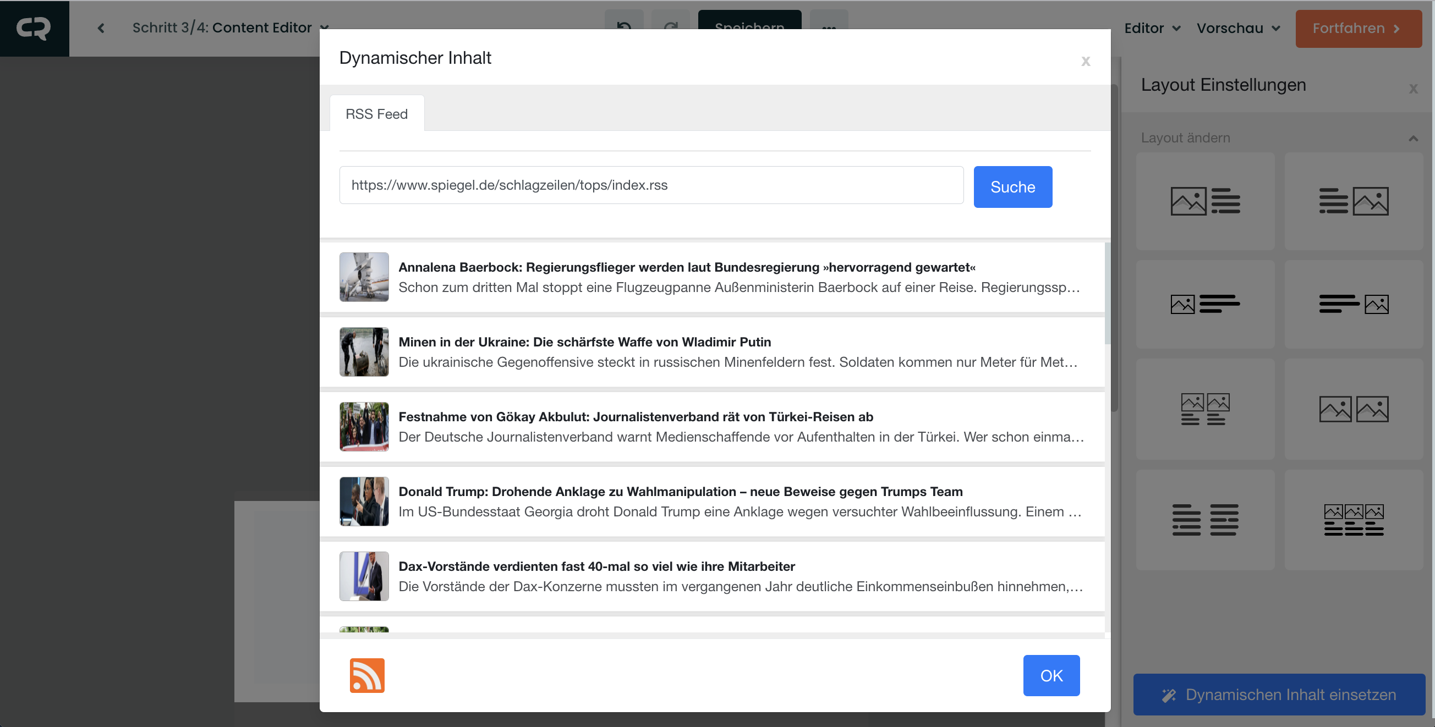Open the Editor dropdown menu
Image resolution: width=1435 pixels, height=727 pixels.
coord(1152,28)
